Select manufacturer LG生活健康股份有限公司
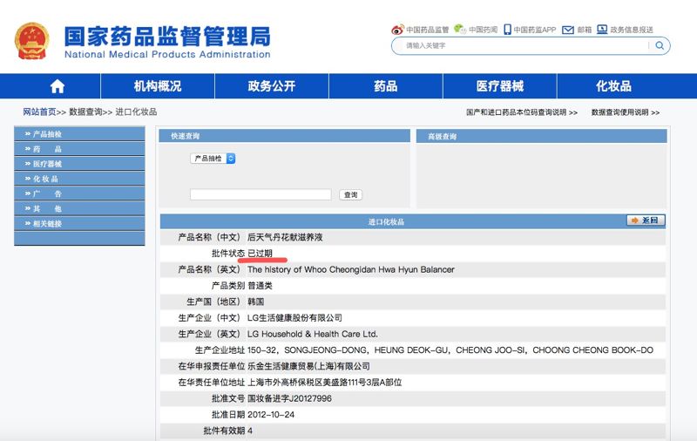This screenshot has height=441, width=697. point(294,318)
